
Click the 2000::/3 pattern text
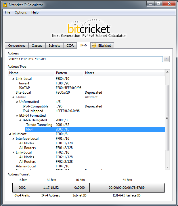(62, 120)
